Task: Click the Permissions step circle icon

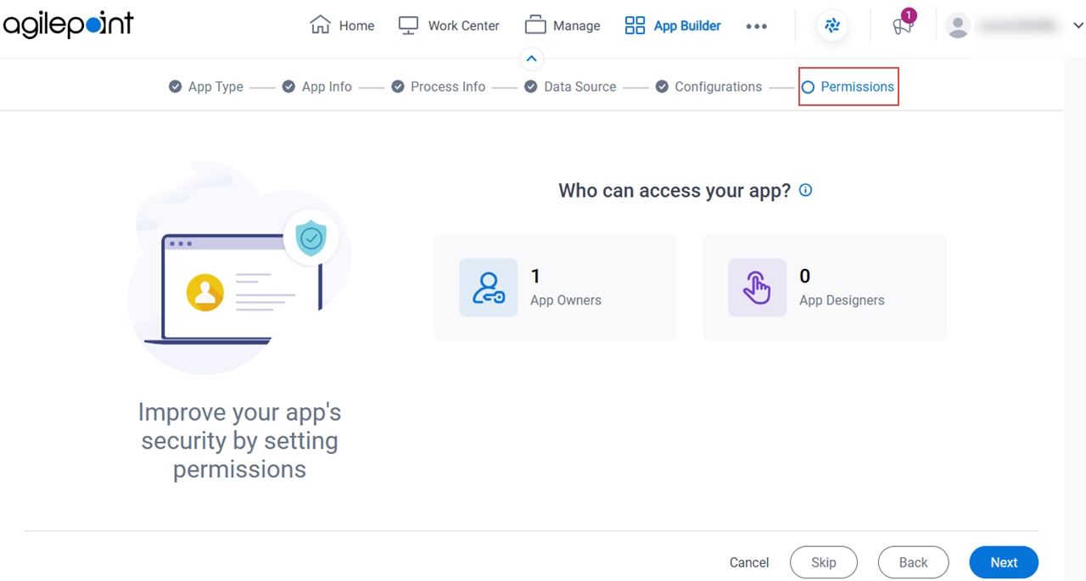Action: point(808,87)
